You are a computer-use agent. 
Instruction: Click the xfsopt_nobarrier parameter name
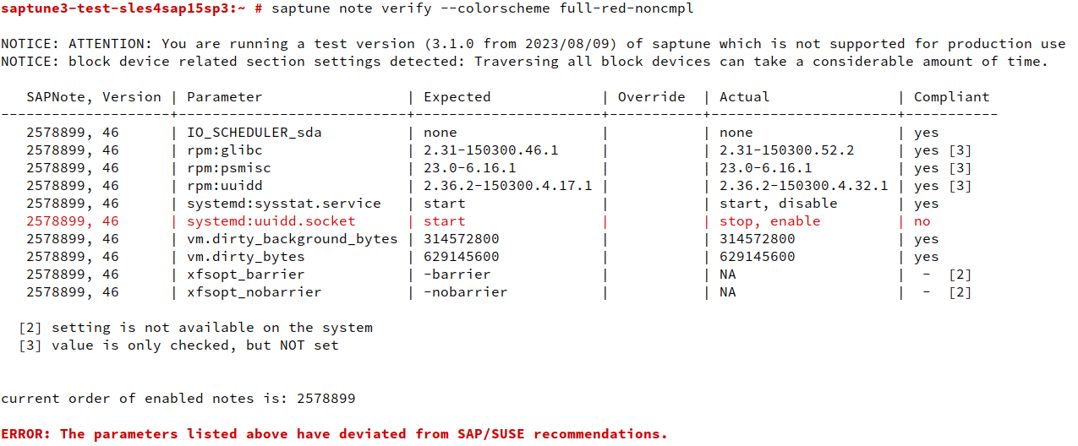[x=254, y=292]
